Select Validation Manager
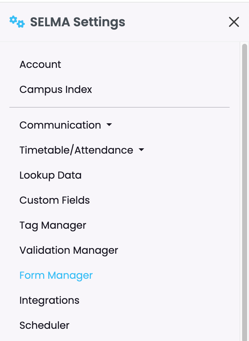The image size is (249, 341). click(x=69, y=251)
